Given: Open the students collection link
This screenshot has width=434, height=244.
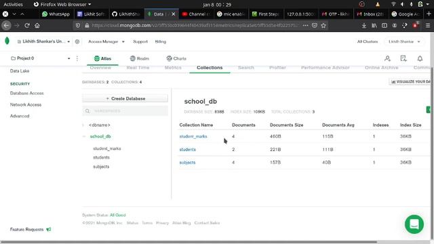Looking at the screenshot, I should pos(187,149).
